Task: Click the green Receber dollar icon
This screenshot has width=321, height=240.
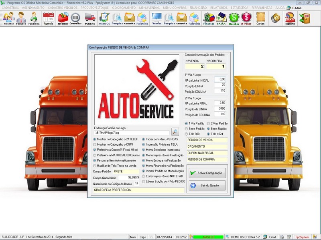Action: point(234,18)
